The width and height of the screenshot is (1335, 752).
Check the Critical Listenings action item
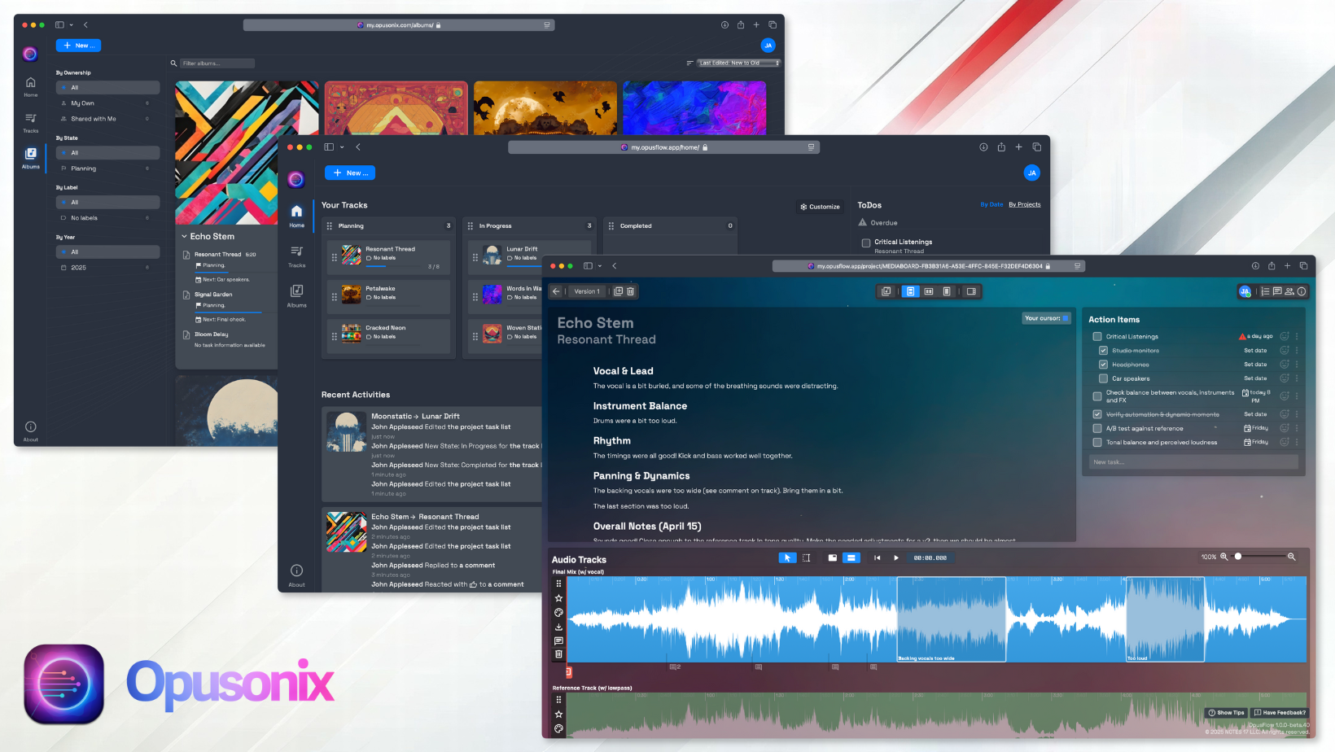tap(1097, 336)
